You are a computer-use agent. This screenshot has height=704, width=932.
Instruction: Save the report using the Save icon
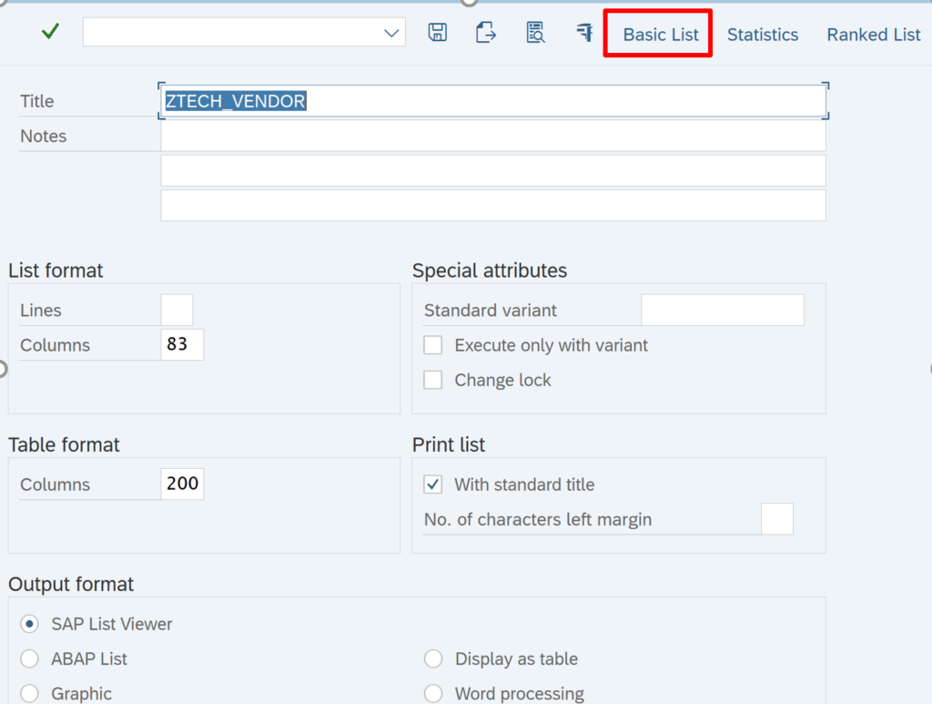pyautogui.click(x=437, y=31)
